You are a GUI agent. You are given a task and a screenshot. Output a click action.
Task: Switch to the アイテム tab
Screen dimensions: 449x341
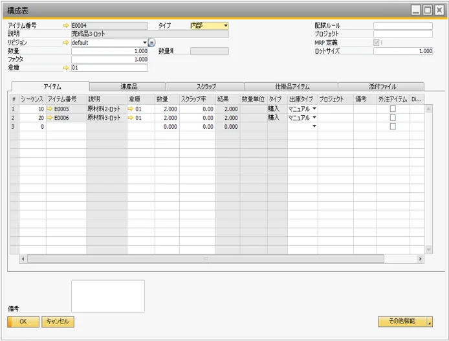51,87
